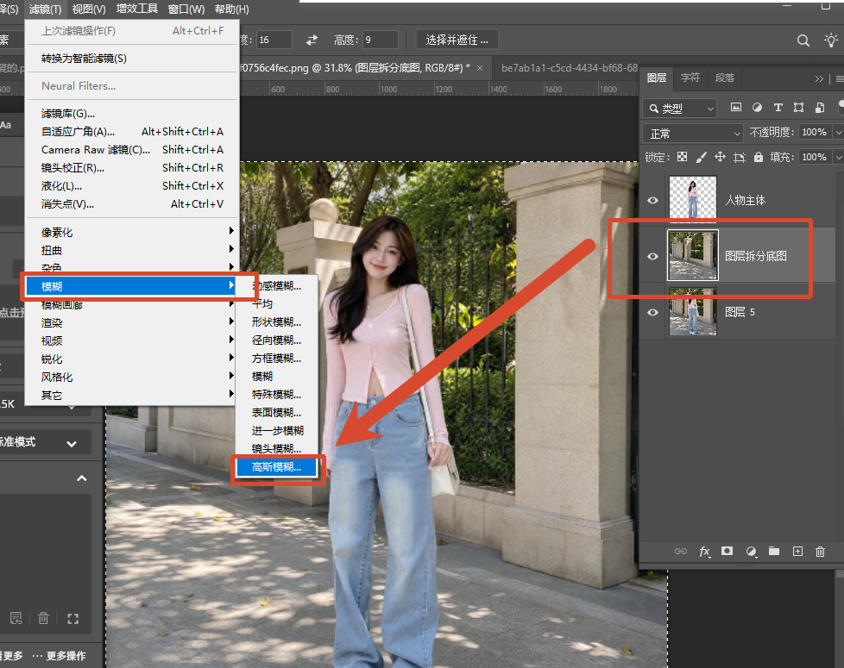Open the 正常 blend mode dropdown
The image size is (844, 668).
pyautogui.click(x=693, y=134)
